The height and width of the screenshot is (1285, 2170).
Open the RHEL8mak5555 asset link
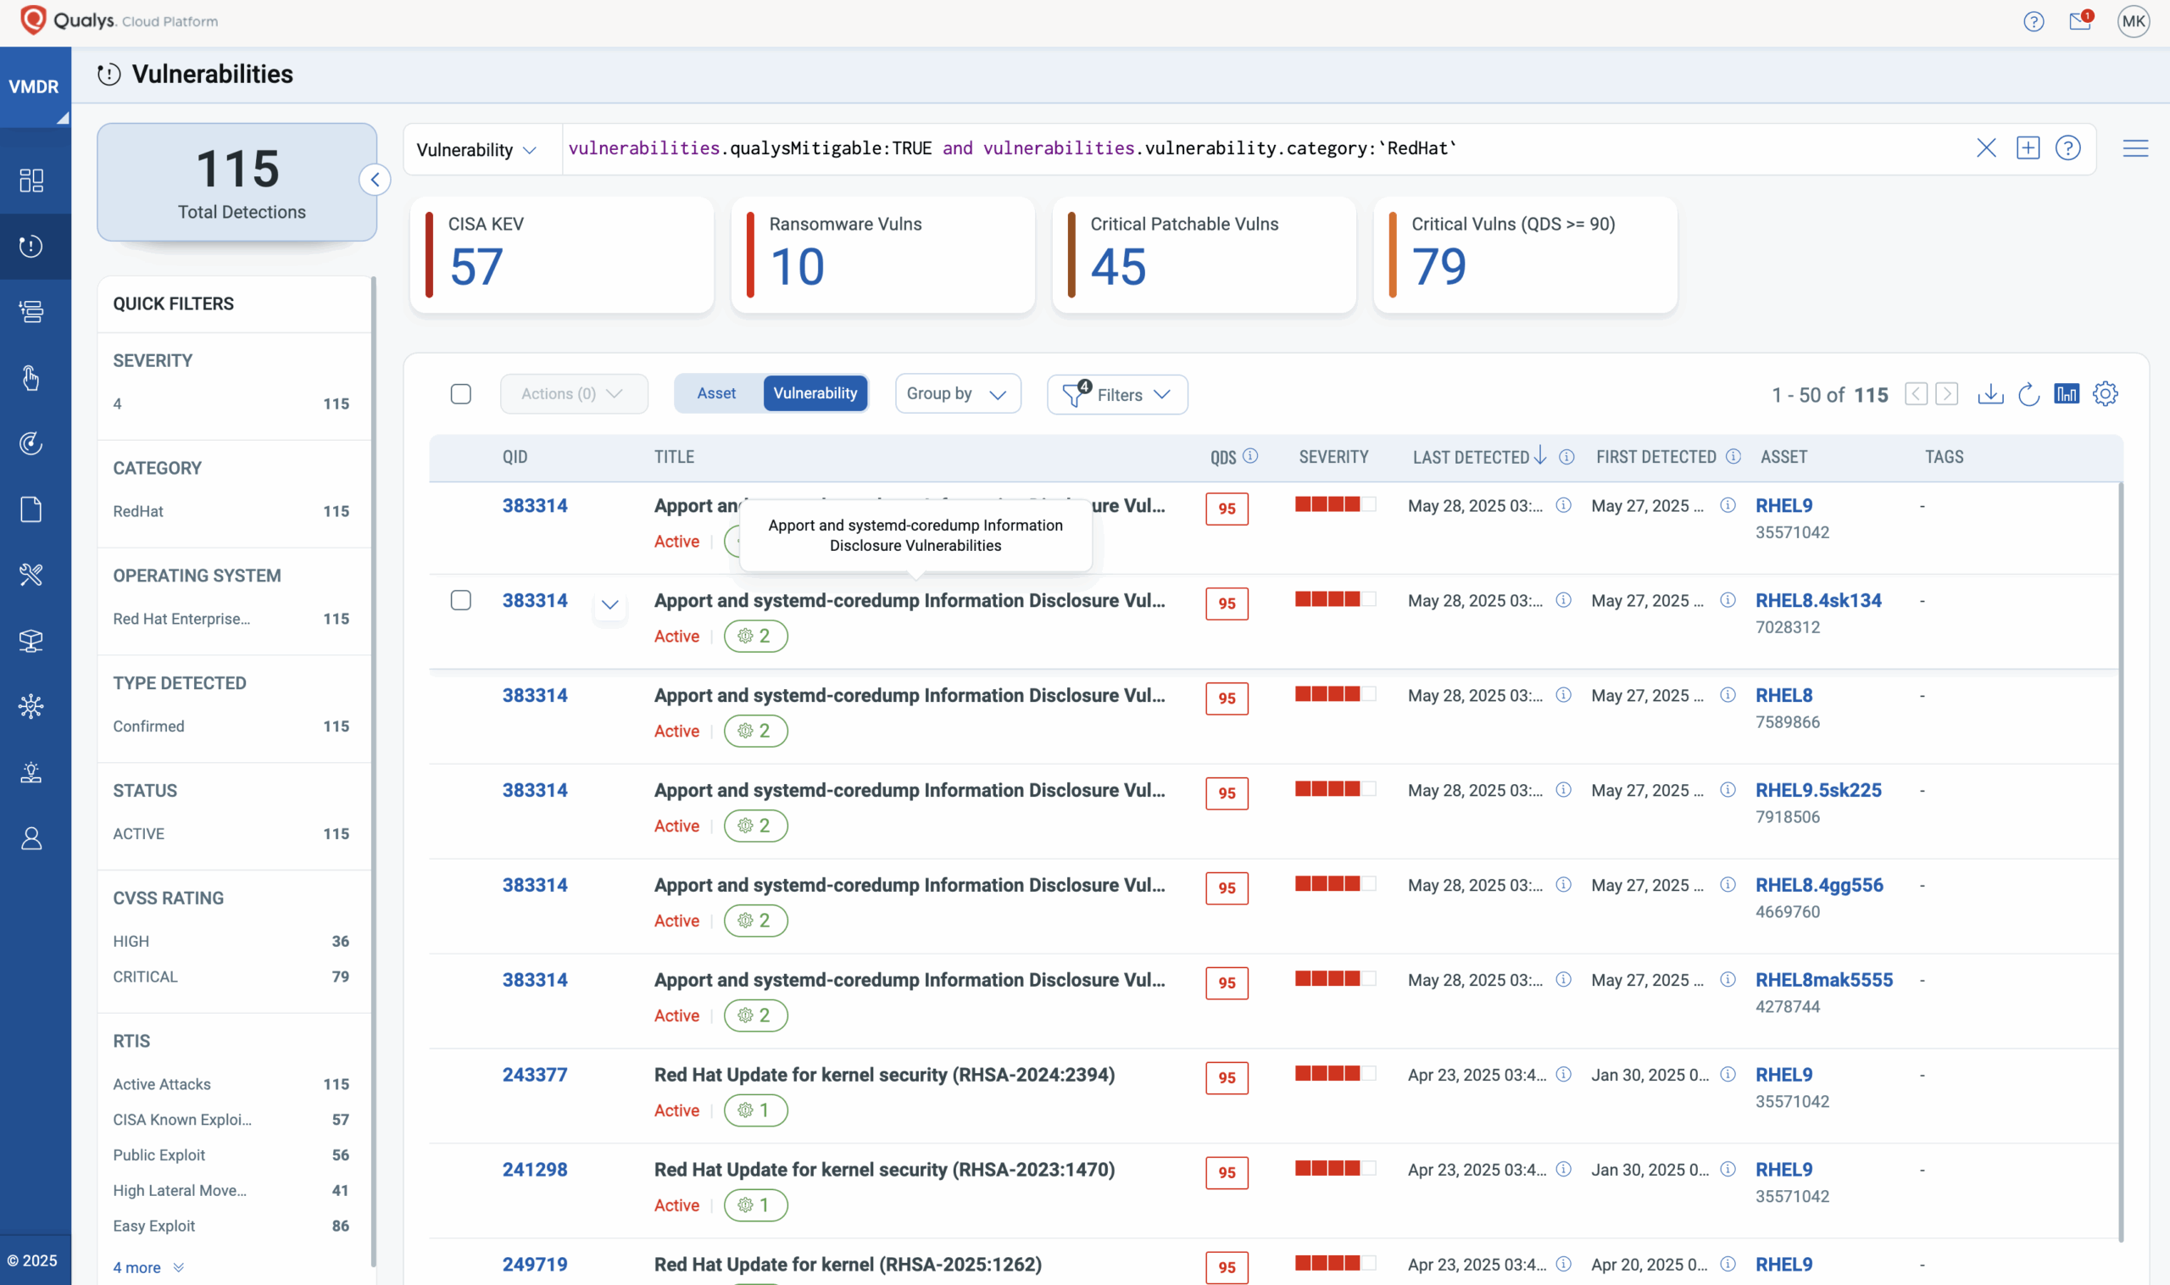[x=1823, y=979]
